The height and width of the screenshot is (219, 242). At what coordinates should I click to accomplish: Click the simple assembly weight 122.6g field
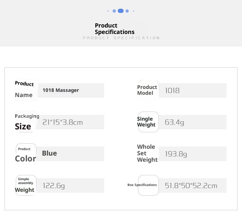tap(71, 185)
